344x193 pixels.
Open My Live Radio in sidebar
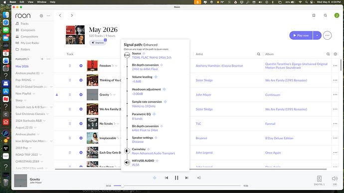[27, 43]
